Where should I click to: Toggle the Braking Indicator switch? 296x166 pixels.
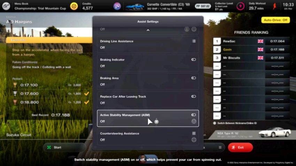[x=193, y=60]
